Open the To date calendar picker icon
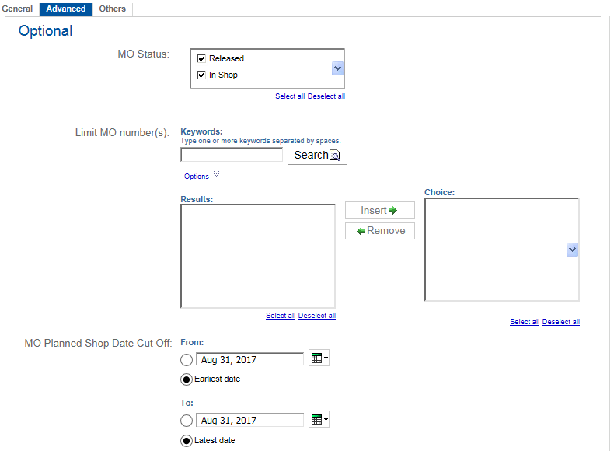Screen dimensions: 614x451 [x=319, y=420]
